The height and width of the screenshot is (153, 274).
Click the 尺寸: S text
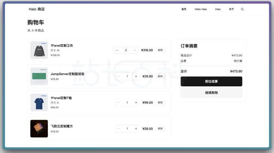click(x=55, y=103)
